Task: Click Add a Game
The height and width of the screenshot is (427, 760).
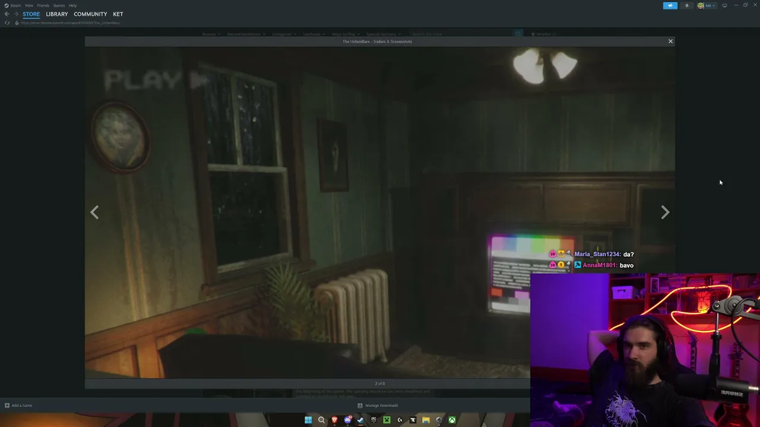Action: pos(18,406)
